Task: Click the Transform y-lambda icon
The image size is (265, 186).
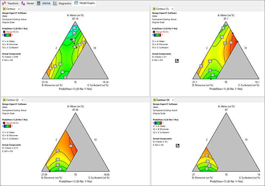Action: click(4, 3)
